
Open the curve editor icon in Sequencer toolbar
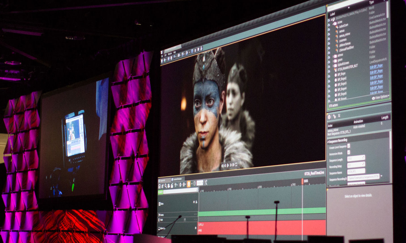(206, 182)
